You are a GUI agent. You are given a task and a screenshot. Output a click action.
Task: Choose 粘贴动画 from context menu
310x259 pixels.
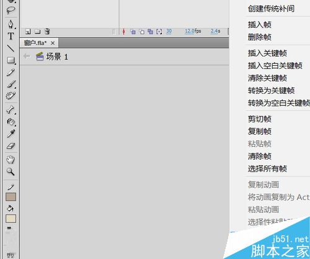[x=263, y=209]
